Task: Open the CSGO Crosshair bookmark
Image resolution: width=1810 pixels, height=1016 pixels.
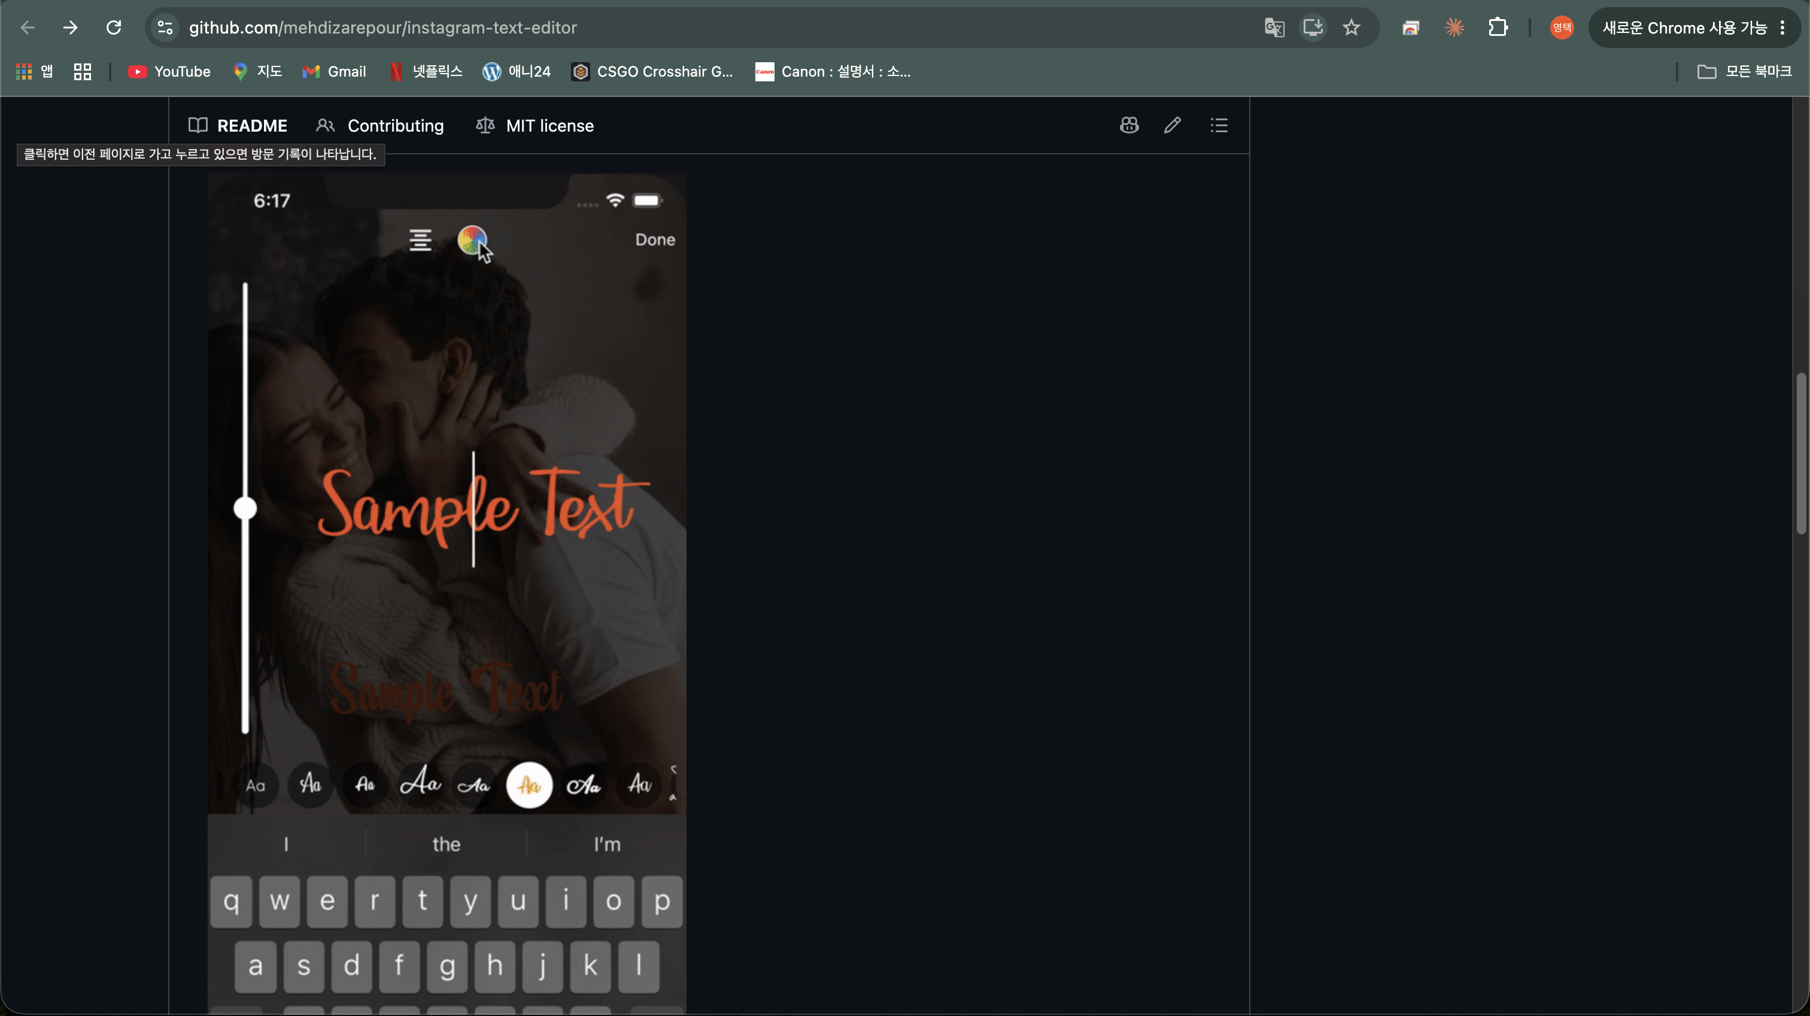Action: click(652, 71)
